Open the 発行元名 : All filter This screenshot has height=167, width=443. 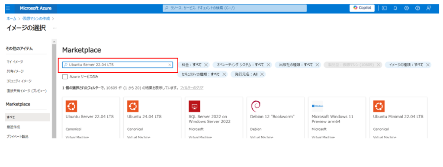click(x=246, y=74)
